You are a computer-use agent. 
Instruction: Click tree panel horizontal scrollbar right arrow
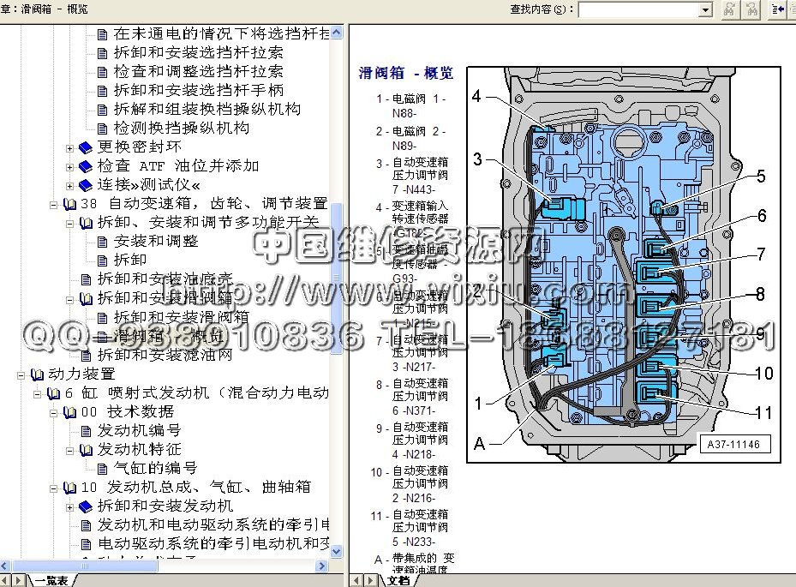pos(322,566)
